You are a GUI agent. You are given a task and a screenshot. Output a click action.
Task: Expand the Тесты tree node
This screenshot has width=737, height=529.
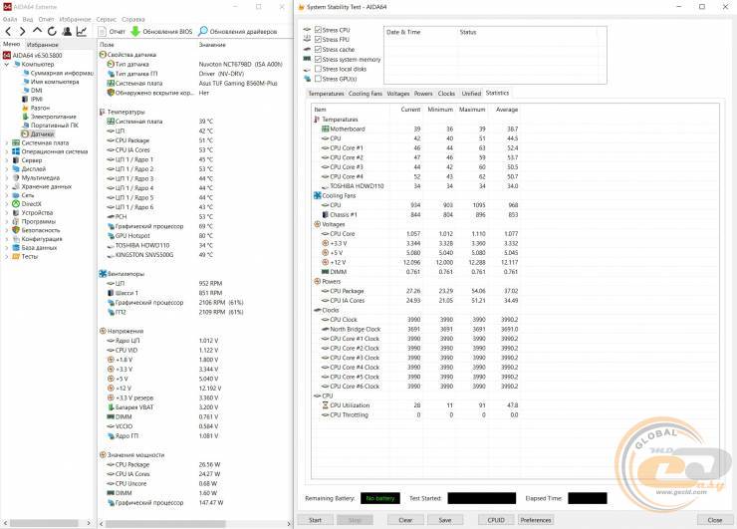(x=6, y=257)
